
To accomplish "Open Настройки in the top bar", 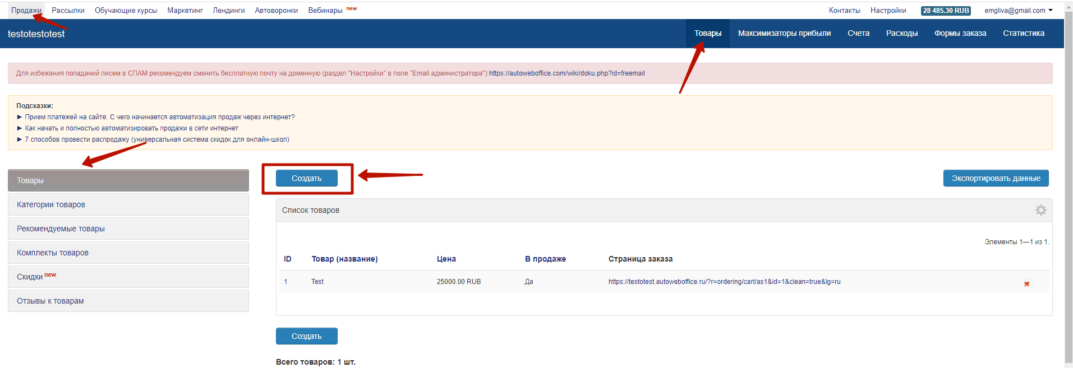I will point(888,11).
